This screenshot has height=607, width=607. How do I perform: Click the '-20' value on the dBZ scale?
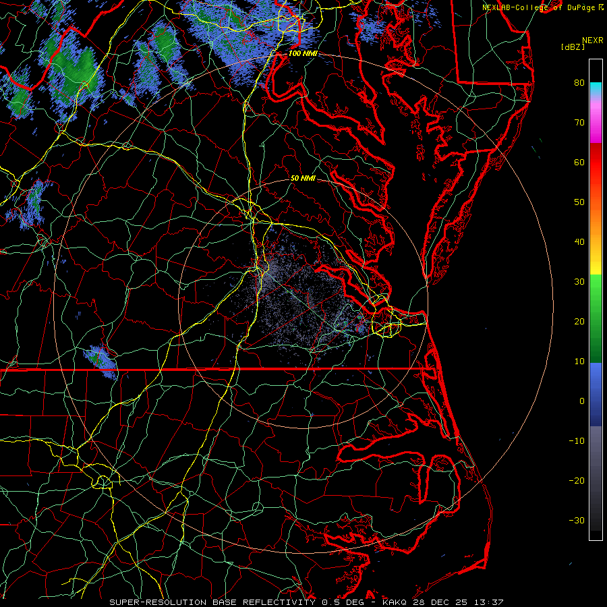coord(577,480)
